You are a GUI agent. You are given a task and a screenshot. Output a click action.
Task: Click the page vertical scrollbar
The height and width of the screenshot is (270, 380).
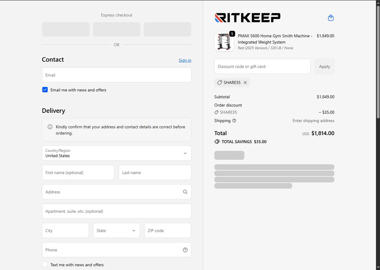(x=378, y=62)
